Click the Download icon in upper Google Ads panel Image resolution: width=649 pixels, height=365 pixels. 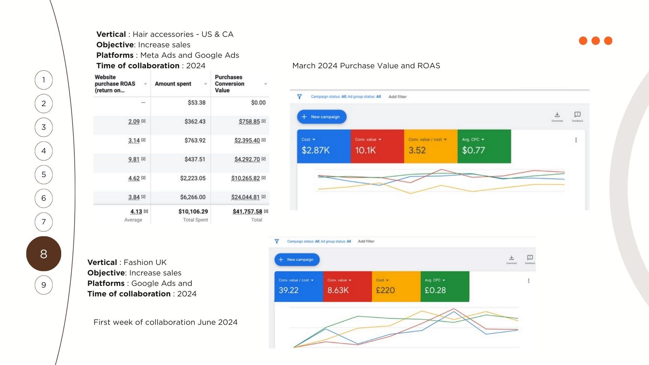(557, 115)
